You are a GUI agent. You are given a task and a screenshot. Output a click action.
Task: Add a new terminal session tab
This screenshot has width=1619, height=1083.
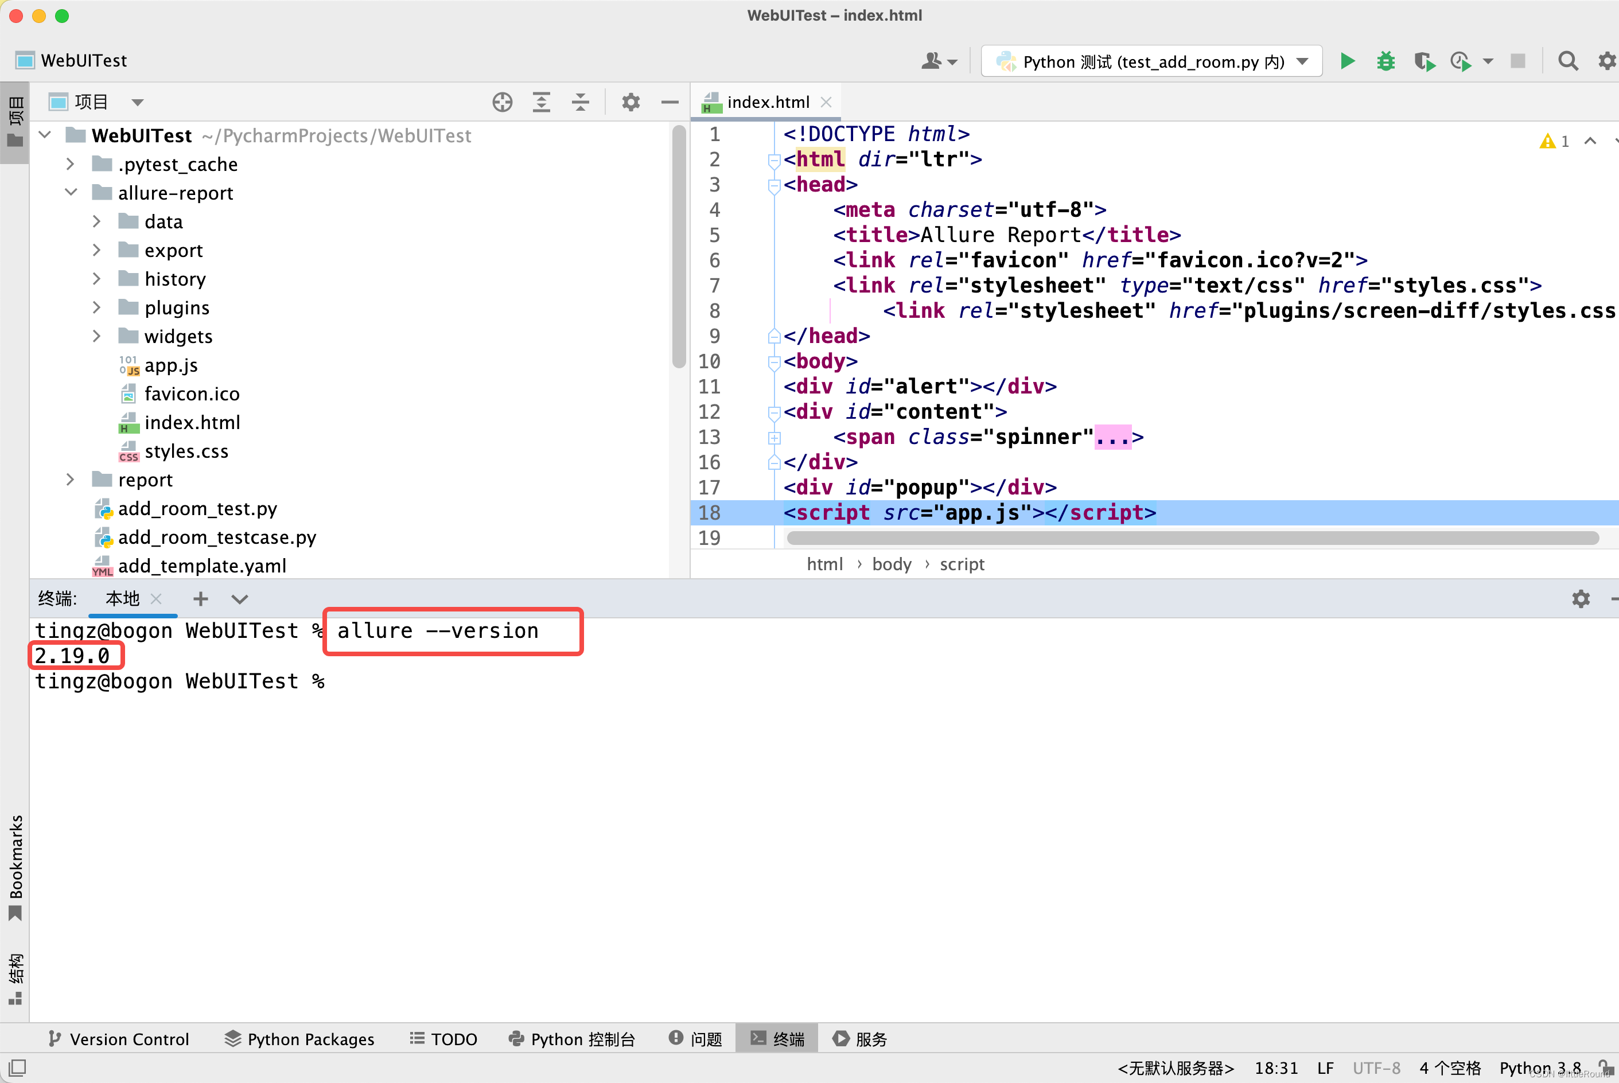click(x=200, y=599)
